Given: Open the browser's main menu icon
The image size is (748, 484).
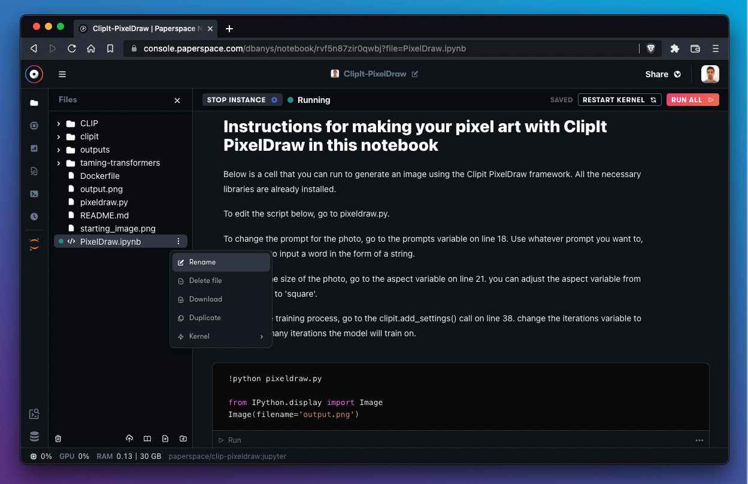Looking at the screenshot, I should click(x=715, y=48).
